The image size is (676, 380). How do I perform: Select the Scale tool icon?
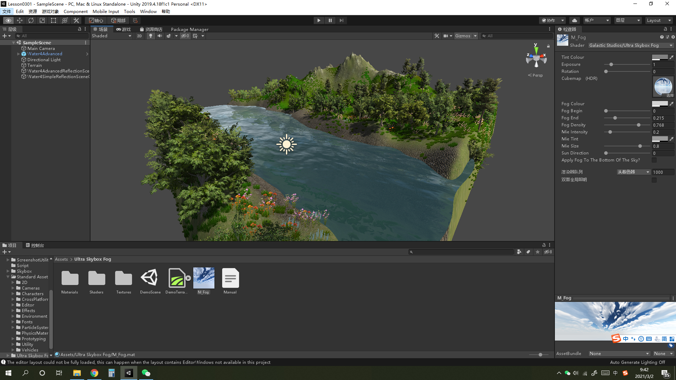coord(42,20)
